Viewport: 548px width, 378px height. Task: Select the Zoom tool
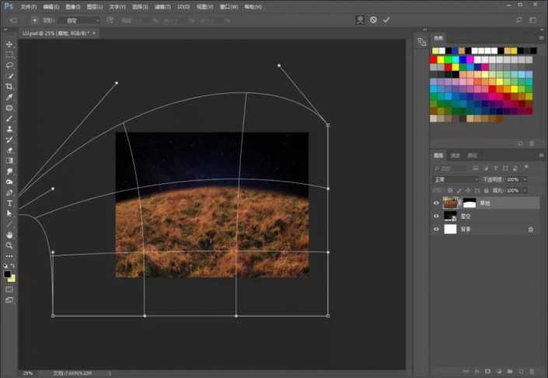[x=9, y=245]
